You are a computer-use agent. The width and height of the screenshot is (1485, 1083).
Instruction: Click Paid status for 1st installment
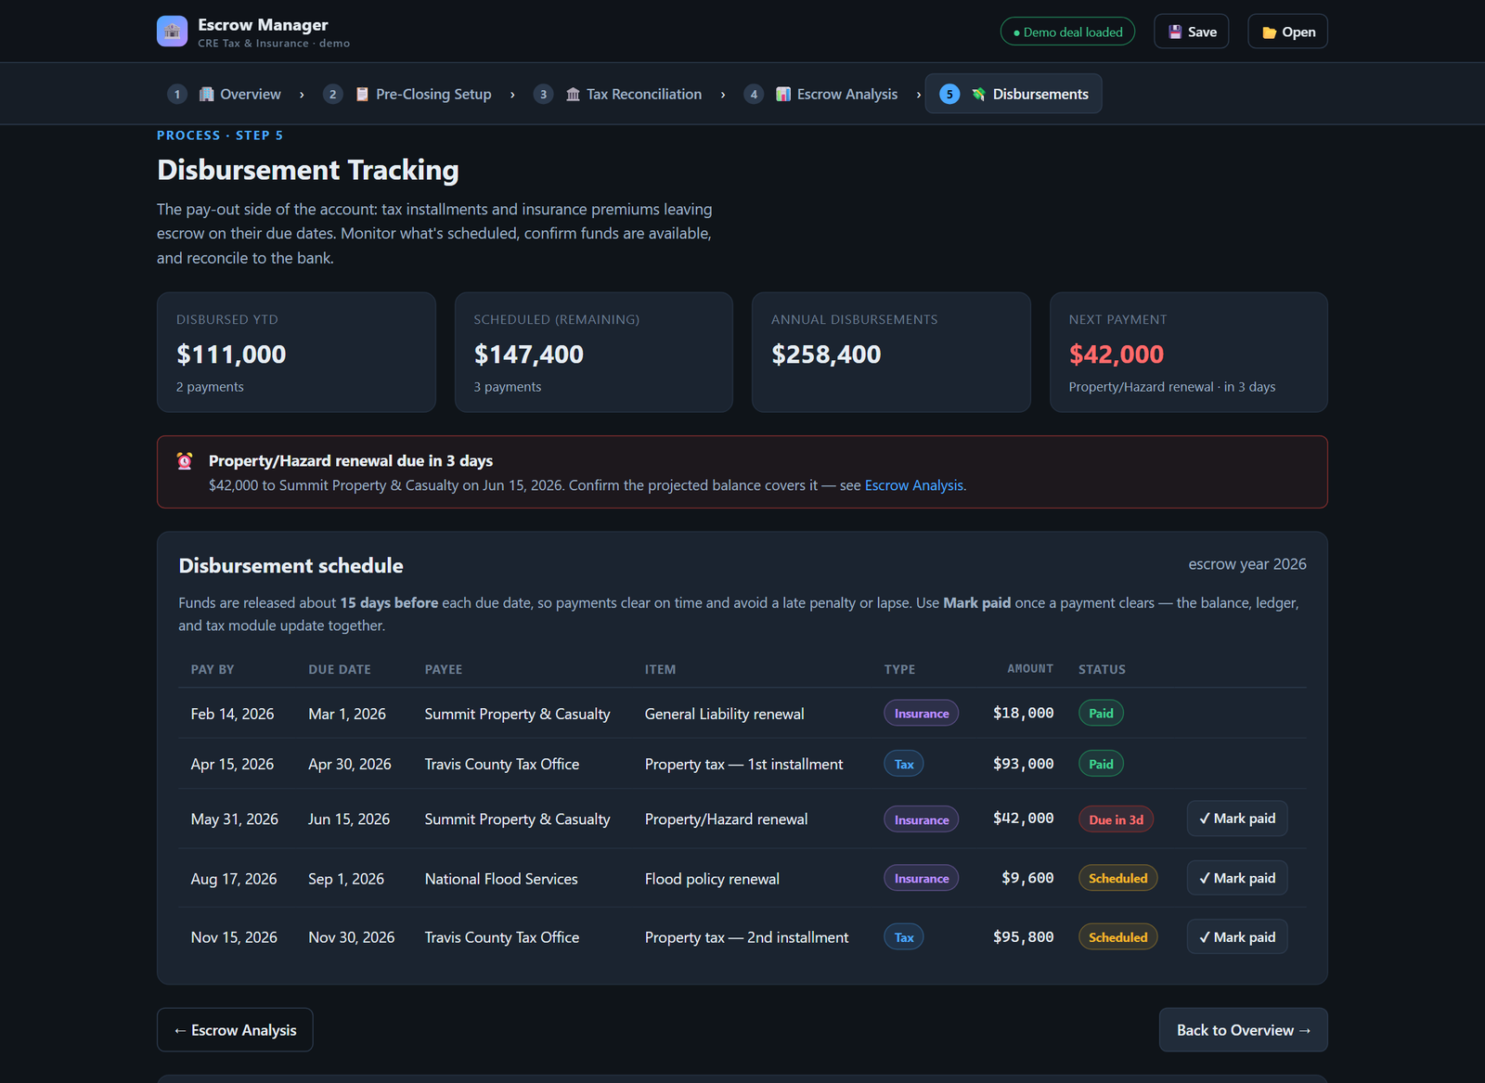click(x=1101, y=764)
